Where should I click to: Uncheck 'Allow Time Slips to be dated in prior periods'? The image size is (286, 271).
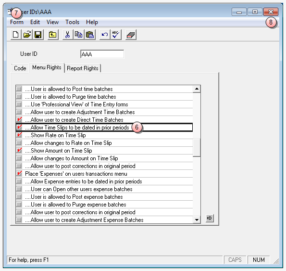[x=19, y=127]
